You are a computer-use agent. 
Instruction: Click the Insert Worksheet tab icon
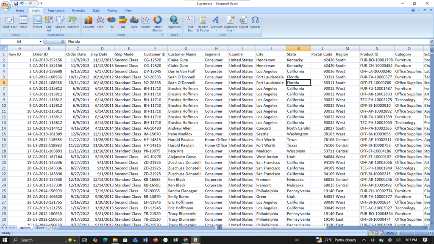click(x=53, y=228)
